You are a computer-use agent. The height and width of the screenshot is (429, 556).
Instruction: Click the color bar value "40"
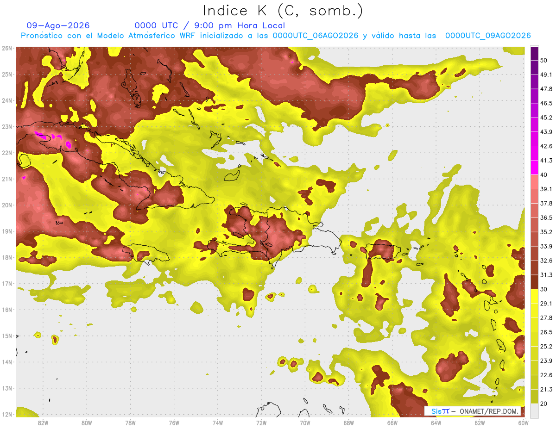coord(544,174)
